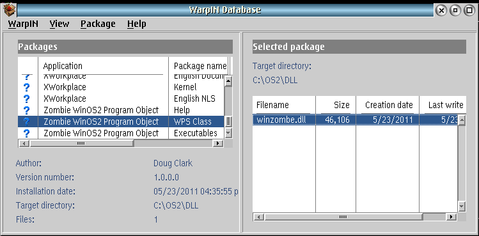Click the question mark icon of Zombie Help row
479x236 pixels.
click(27, 111)
